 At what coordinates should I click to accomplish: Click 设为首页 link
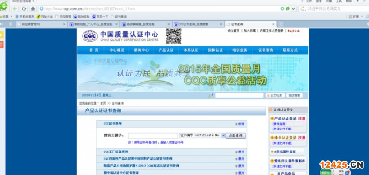point(233,31)
